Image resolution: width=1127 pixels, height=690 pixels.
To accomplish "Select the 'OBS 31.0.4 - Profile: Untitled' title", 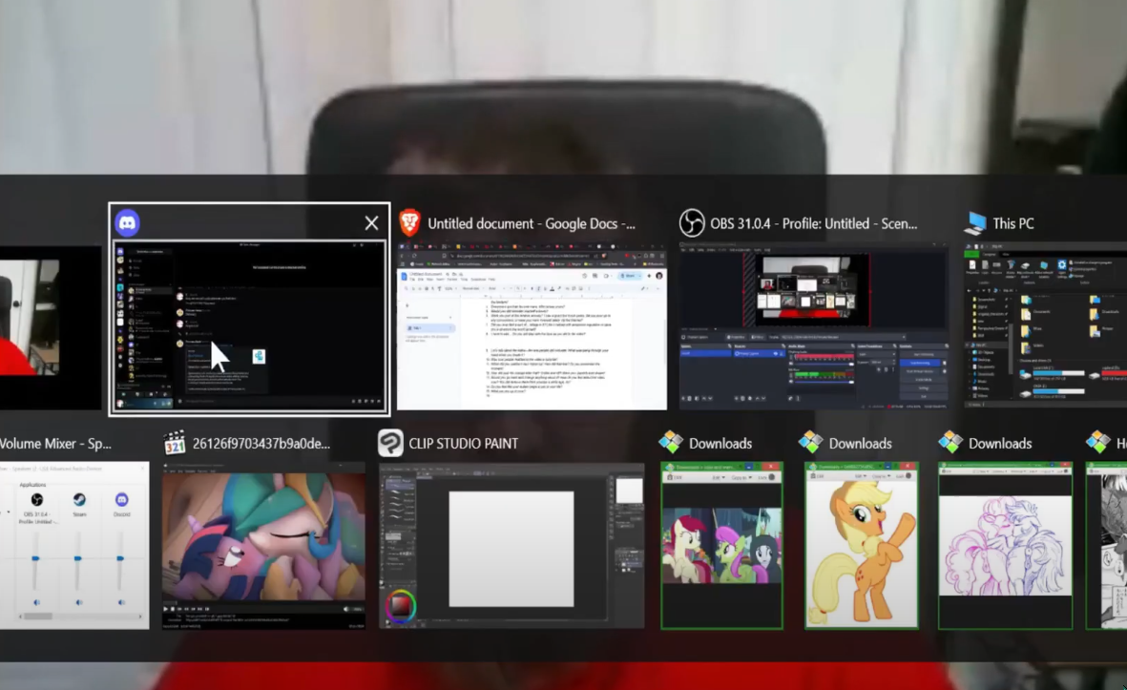I will [814, 223].
